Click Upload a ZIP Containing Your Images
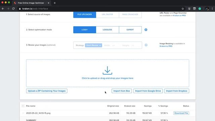 point(47,91)
